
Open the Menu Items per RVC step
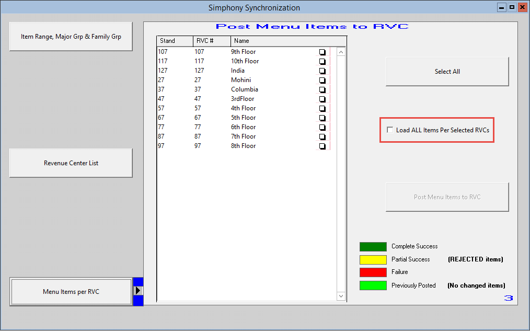[x=71, y=291]
